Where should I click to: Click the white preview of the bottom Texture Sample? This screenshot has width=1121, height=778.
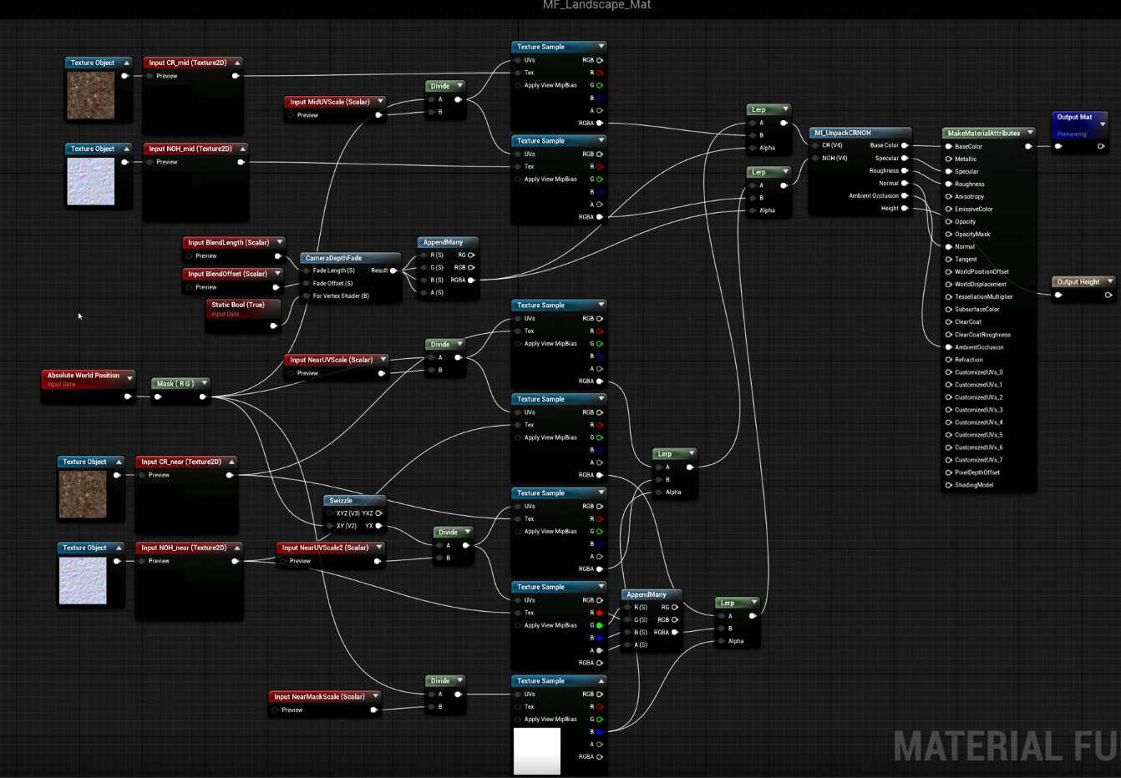pos(537,751)
